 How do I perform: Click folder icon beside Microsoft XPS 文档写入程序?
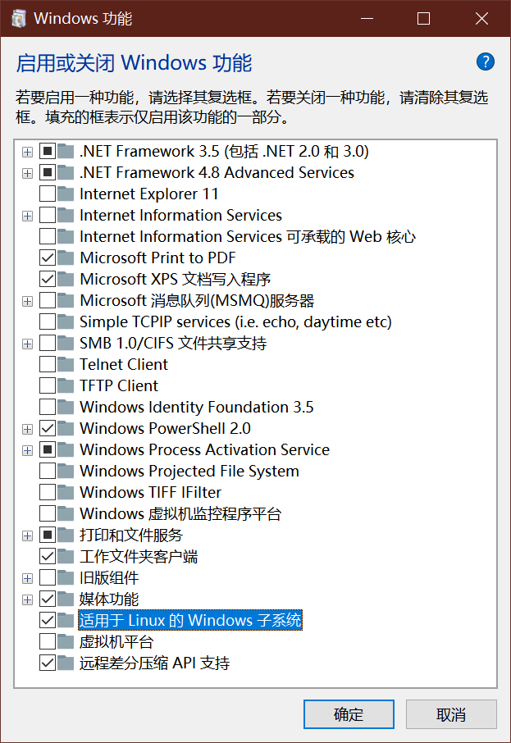[66, 279]
